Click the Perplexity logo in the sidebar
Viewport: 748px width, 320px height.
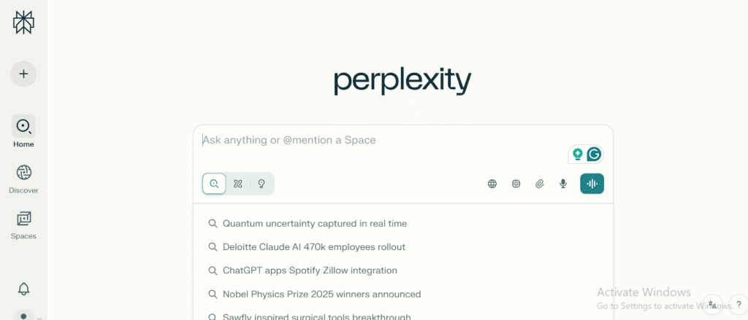[23, 22]
